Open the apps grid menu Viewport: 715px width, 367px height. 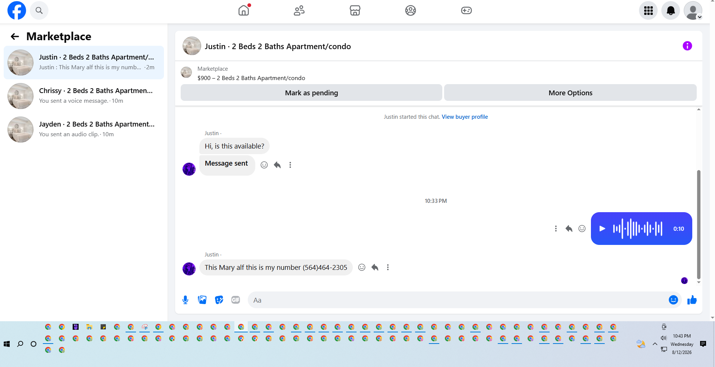click(x=648, y=10)
